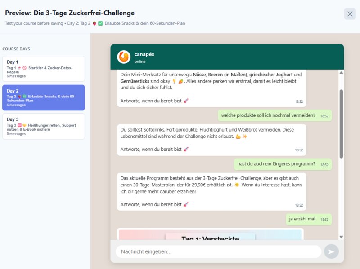Open the Day 3 course card
The height and width of the screenshot is (269, 360).
(x=44, y=126)
